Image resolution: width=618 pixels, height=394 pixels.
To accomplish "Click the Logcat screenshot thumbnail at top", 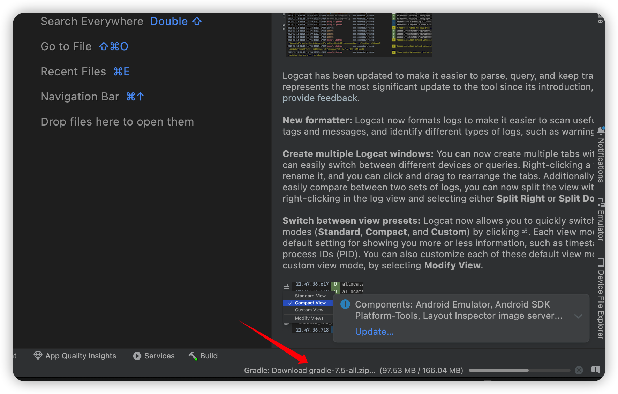I will [357, 34].
